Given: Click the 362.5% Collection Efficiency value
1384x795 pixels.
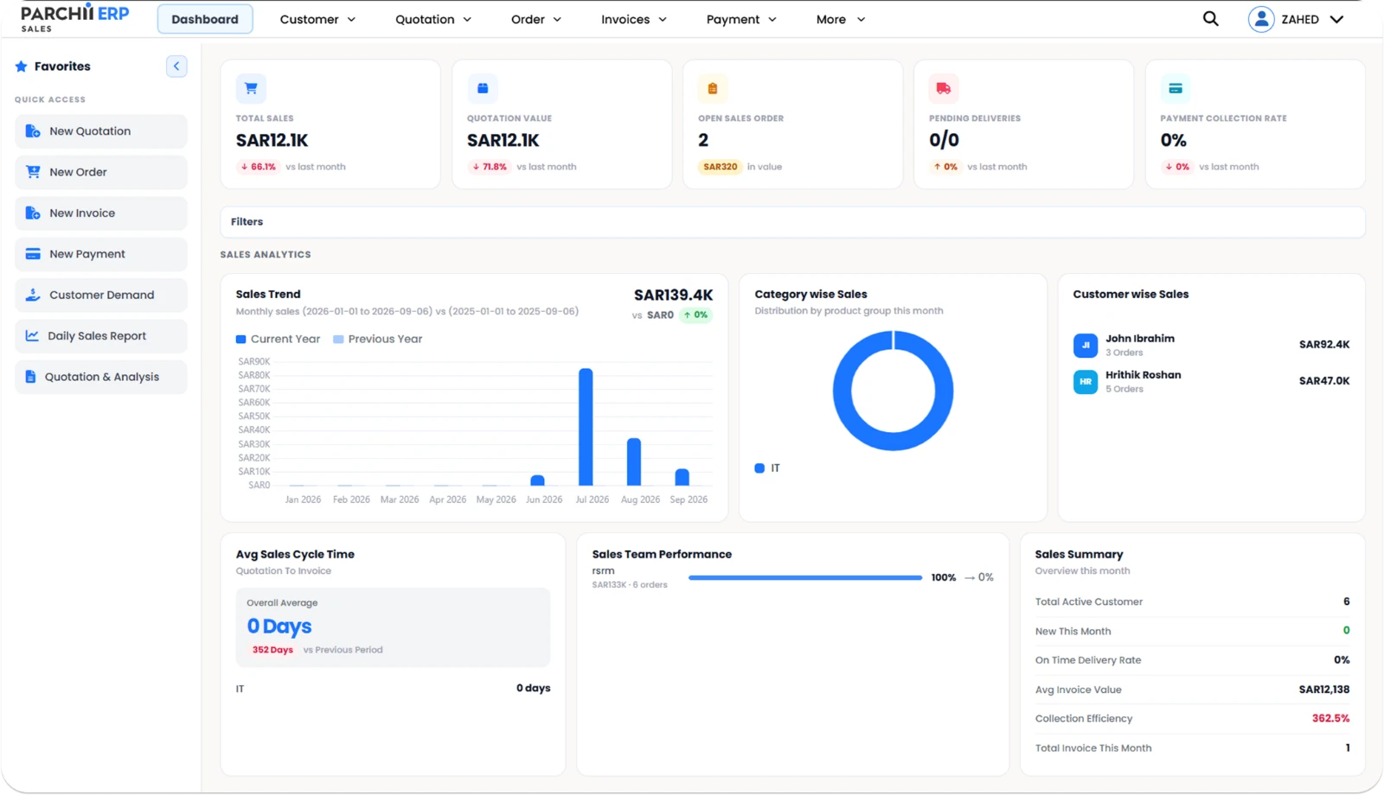Looking at the screenshot, I should [x=1330, y=719].
